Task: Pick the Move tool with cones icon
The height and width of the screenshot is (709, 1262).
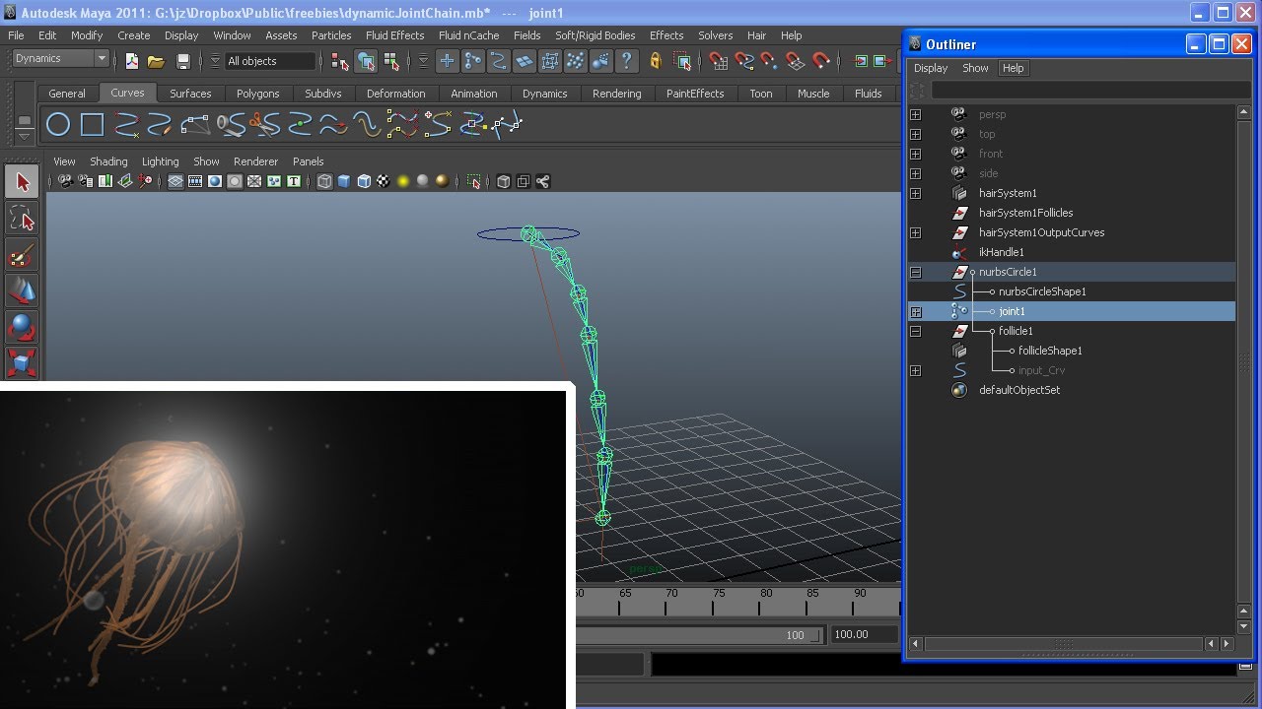Action: (22, 291)
